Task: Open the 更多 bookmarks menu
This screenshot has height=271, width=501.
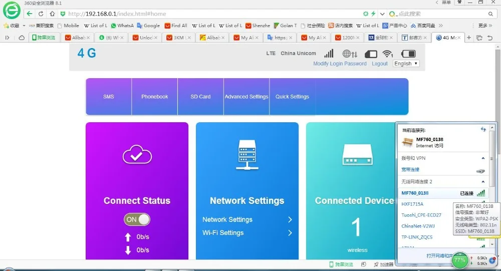Action: tap(484, 26)
